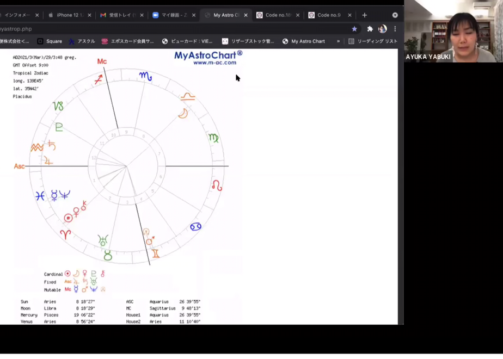Click the Taurus glyph on the wheel
503x359 pixels.
coord(108,256)
